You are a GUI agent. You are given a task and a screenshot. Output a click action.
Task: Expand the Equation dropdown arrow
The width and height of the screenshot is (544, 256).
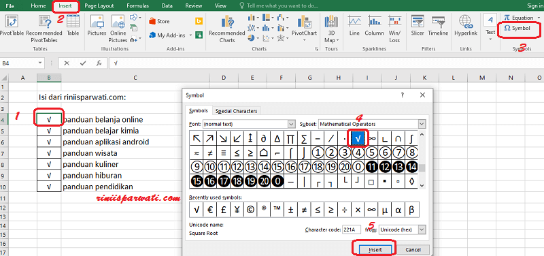538,18
